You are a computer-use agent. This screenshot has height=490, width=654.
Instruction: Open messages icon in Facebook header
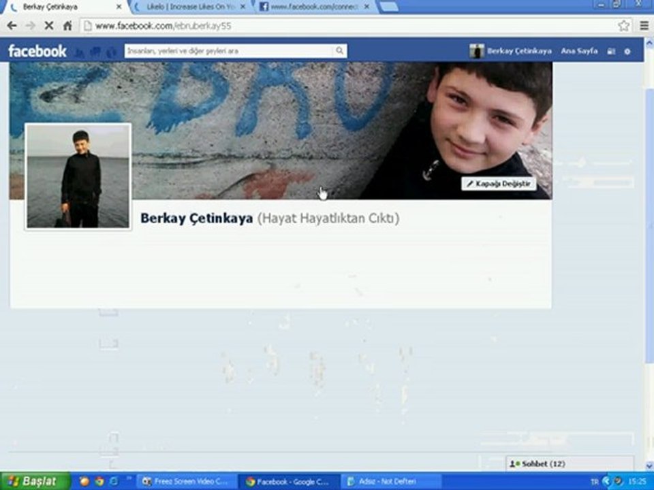point(95,52)
